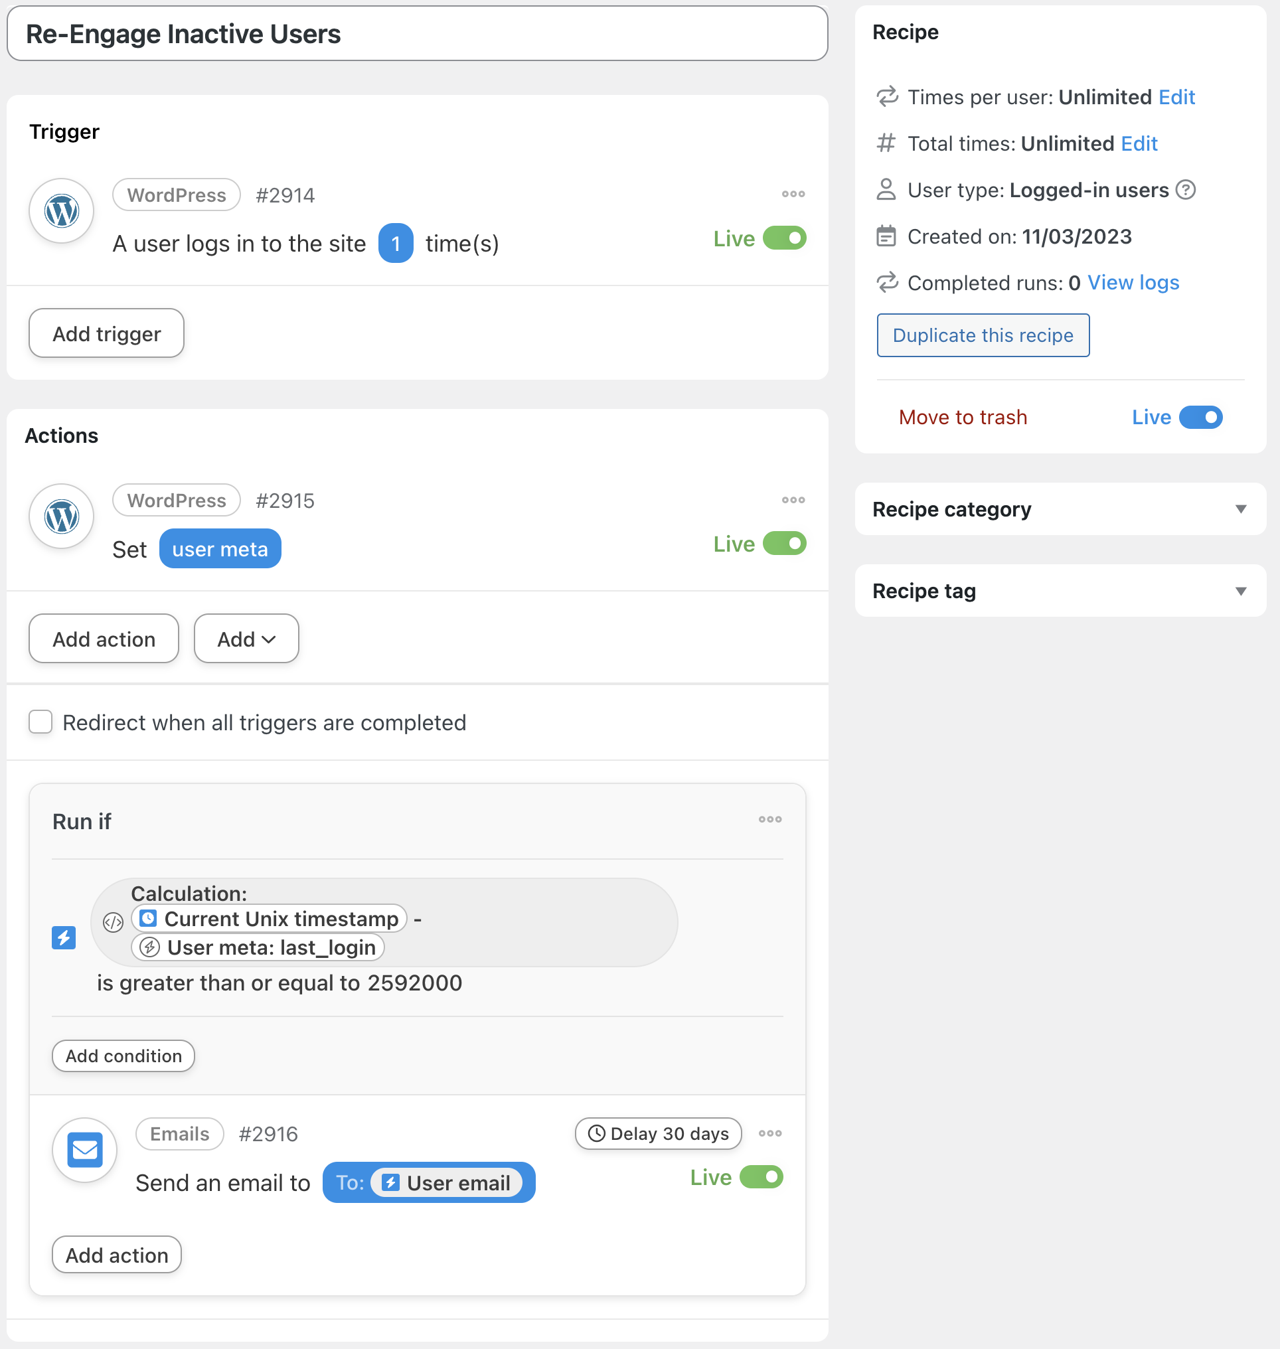Click the WordPress logo icon in the trigger

pos(61,211)
